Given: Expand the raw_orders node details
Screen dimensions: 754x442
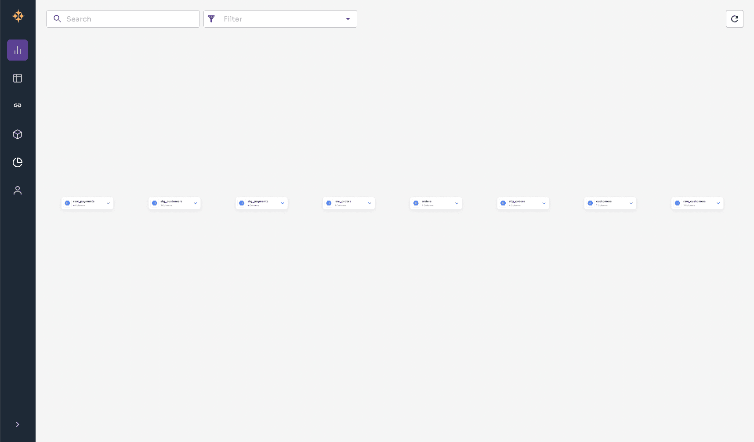Looking at the screenshot, I should [369, 203].
